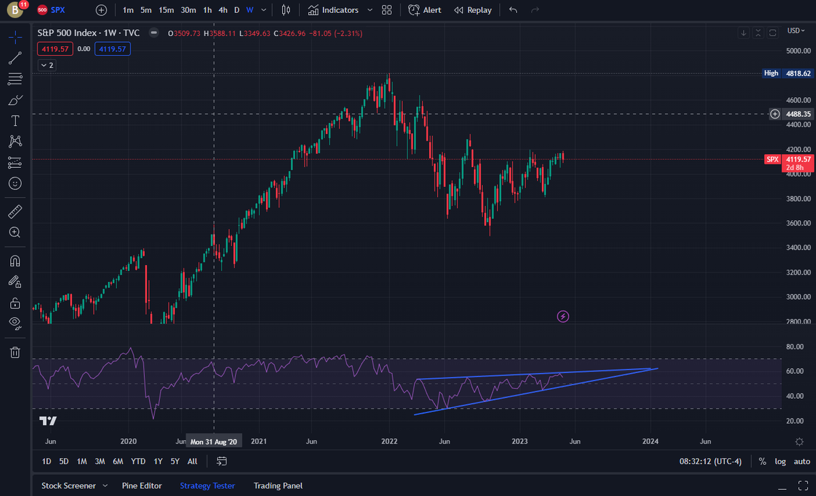Open the USD currency dropdown
The height and width of the screenshot is (496, 816).
point(796,31)
